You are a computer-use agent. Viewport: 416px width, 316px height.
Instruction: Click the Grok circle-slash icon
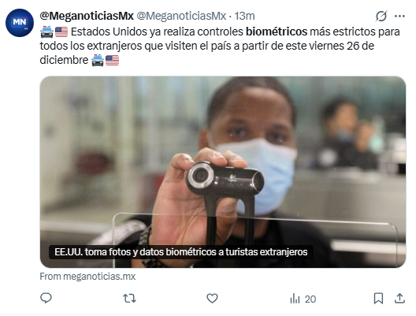pyautogui.click(x=381, y=17)
